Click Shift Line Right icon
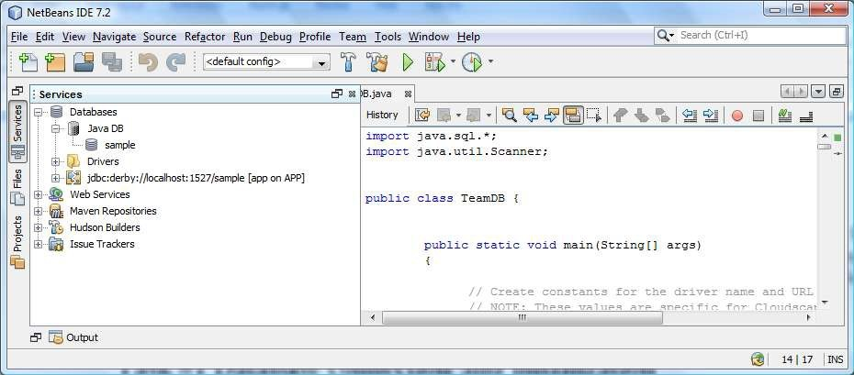The image size is (854, 375). point(711,115)
